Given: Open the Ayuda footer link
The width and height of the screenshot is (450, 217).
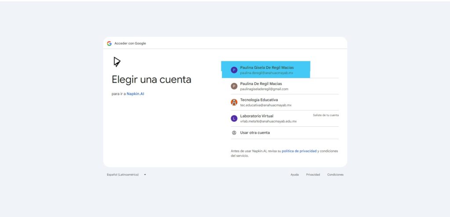Looking at the screenshot, I should point(294,174).
